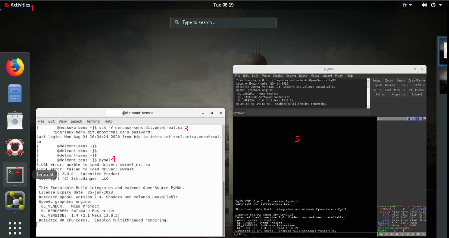This screenshot has height=238, width=449.
Task: Click the Get View button
Action: 418,85
